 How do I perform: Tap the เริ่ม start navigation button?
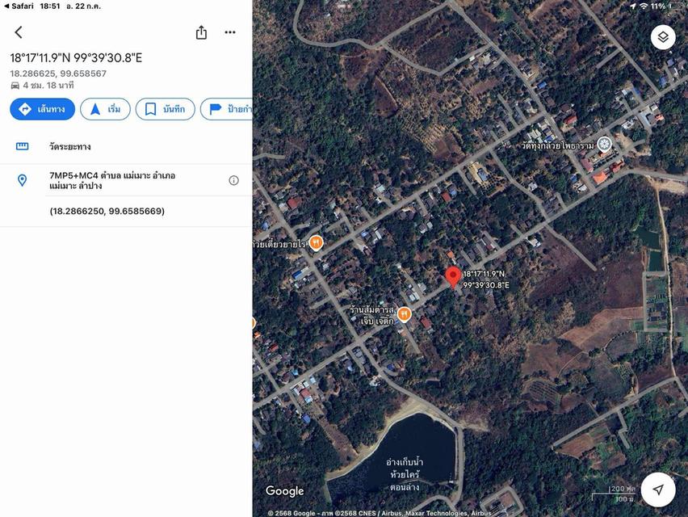pyautogui.click(x=105, y=109)
